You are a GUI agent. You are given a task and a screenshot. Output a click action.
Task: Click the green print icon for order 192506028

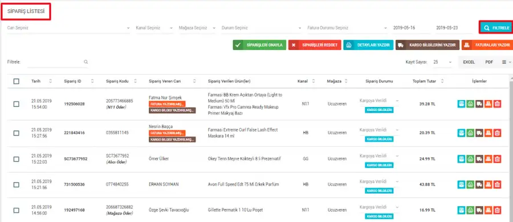470,104
